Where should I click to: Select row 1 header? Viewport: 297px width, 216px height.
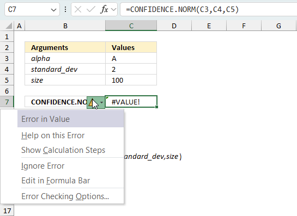(x=7, y=36)
